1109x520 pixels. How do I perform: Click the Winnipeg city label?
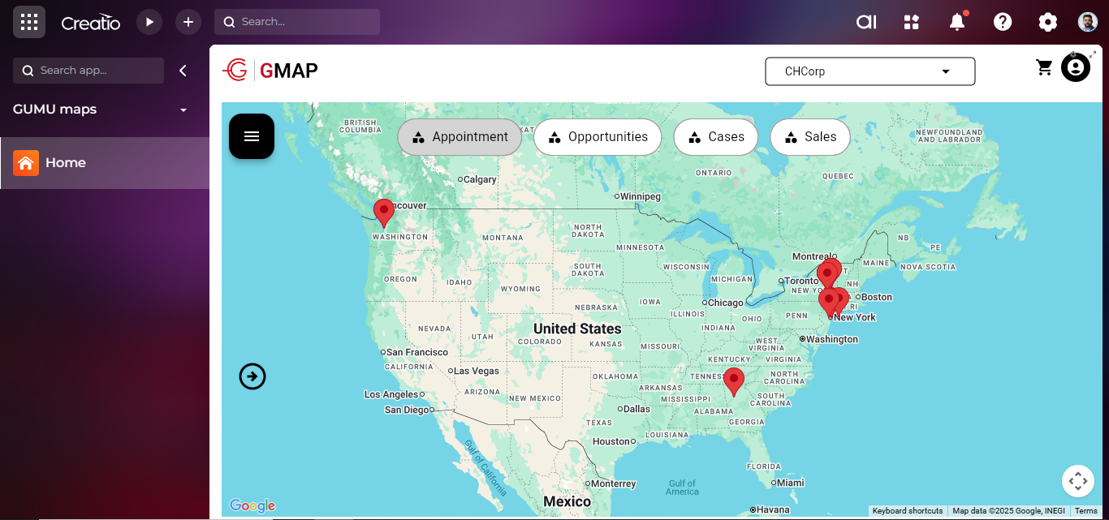[641, 196]
